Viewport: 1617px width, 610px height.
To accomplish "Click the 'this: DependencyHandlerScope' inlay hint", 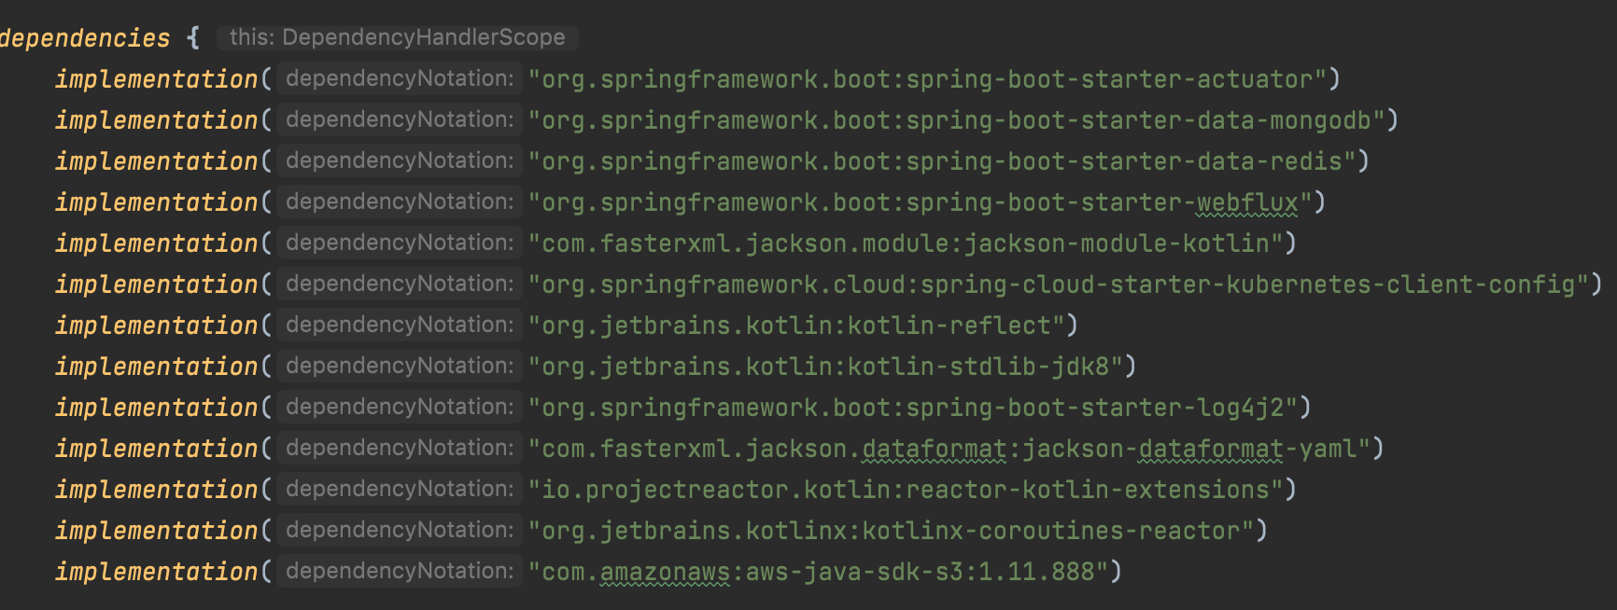I will (398, 37).
